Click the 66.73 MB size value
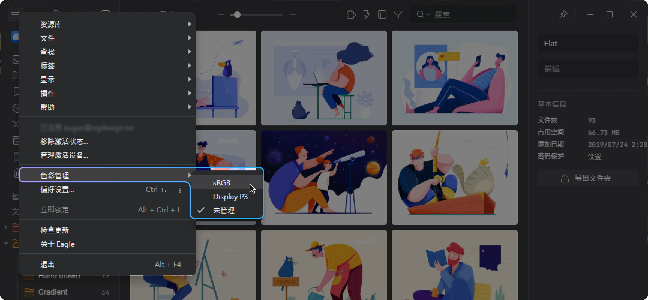Screen dimensions: 648x300 pos(604,133)
